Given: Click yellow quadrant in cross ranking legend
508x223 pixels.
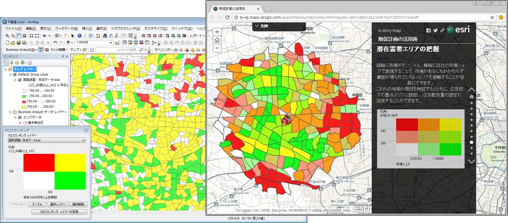Looking at the screenshot, I should (70, 163).
